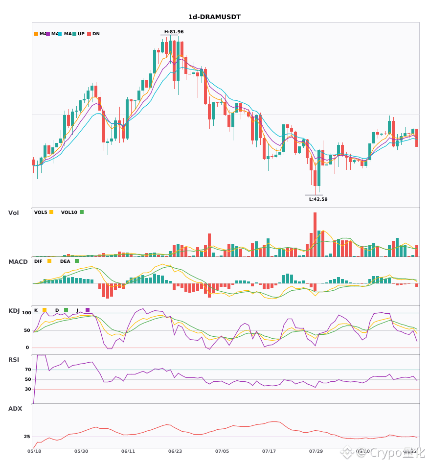Click the MACD panel label

tap(18, 262)
